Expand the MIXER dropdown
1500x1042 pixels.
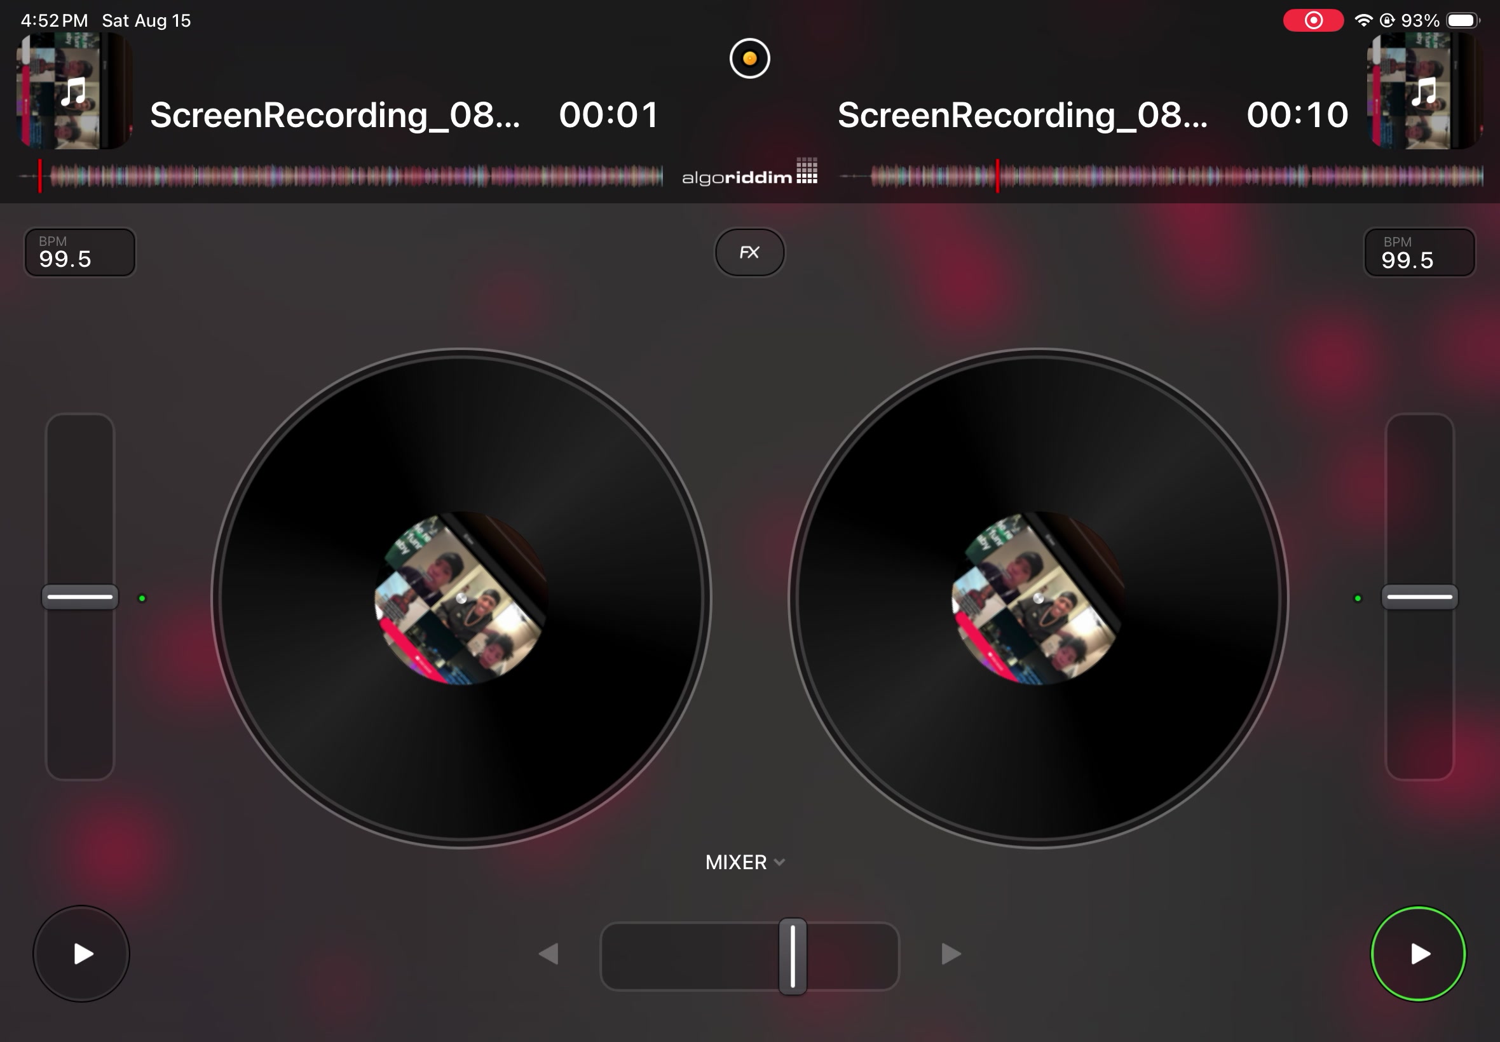coord(744,862)
